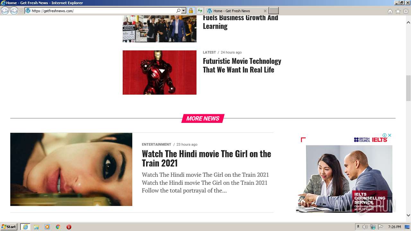This screenshot has width=411, height=231.
Task: Open the Tools gear menu
Action: pyautogui.click(x=406, y=11)
